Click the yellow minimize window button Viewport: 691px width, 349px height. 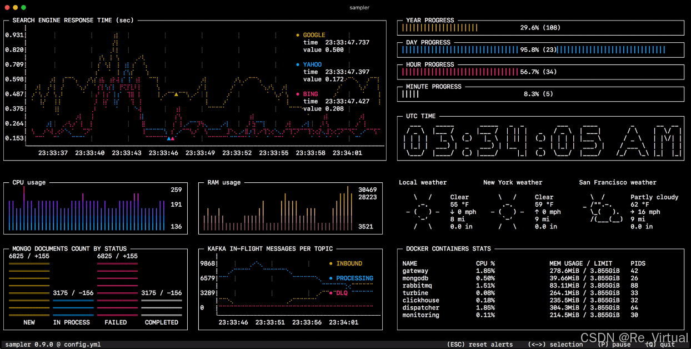coord(15,7)
